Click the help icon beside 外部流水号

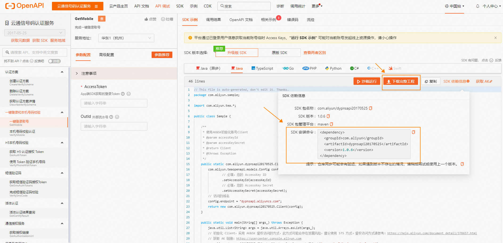111,117
